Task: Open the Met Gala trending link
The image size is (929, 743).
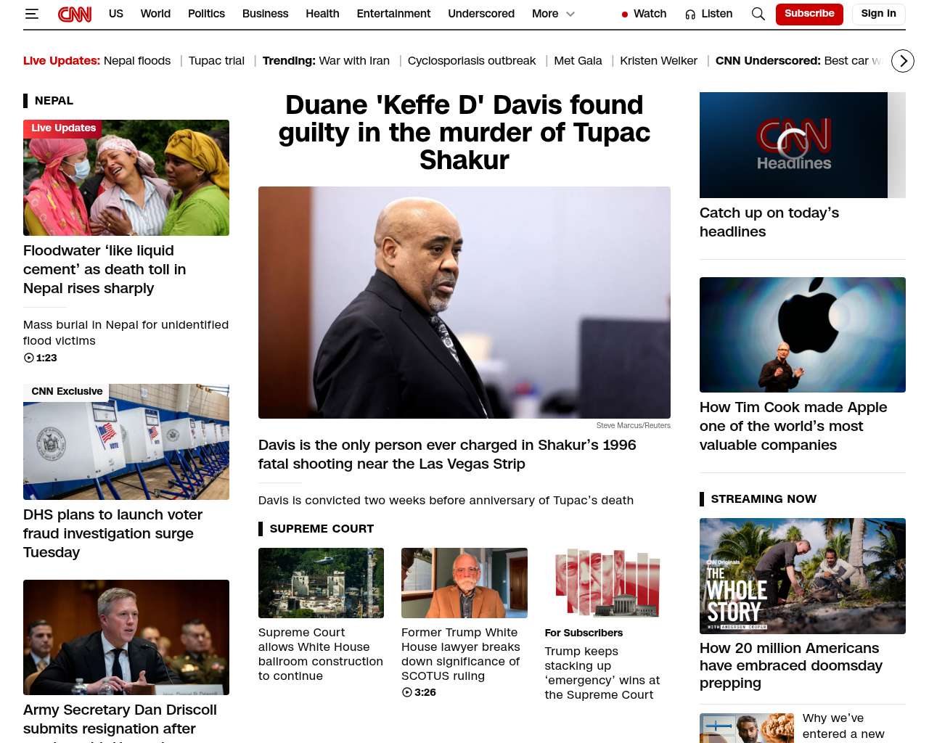Action: click(x=578, y=61)
